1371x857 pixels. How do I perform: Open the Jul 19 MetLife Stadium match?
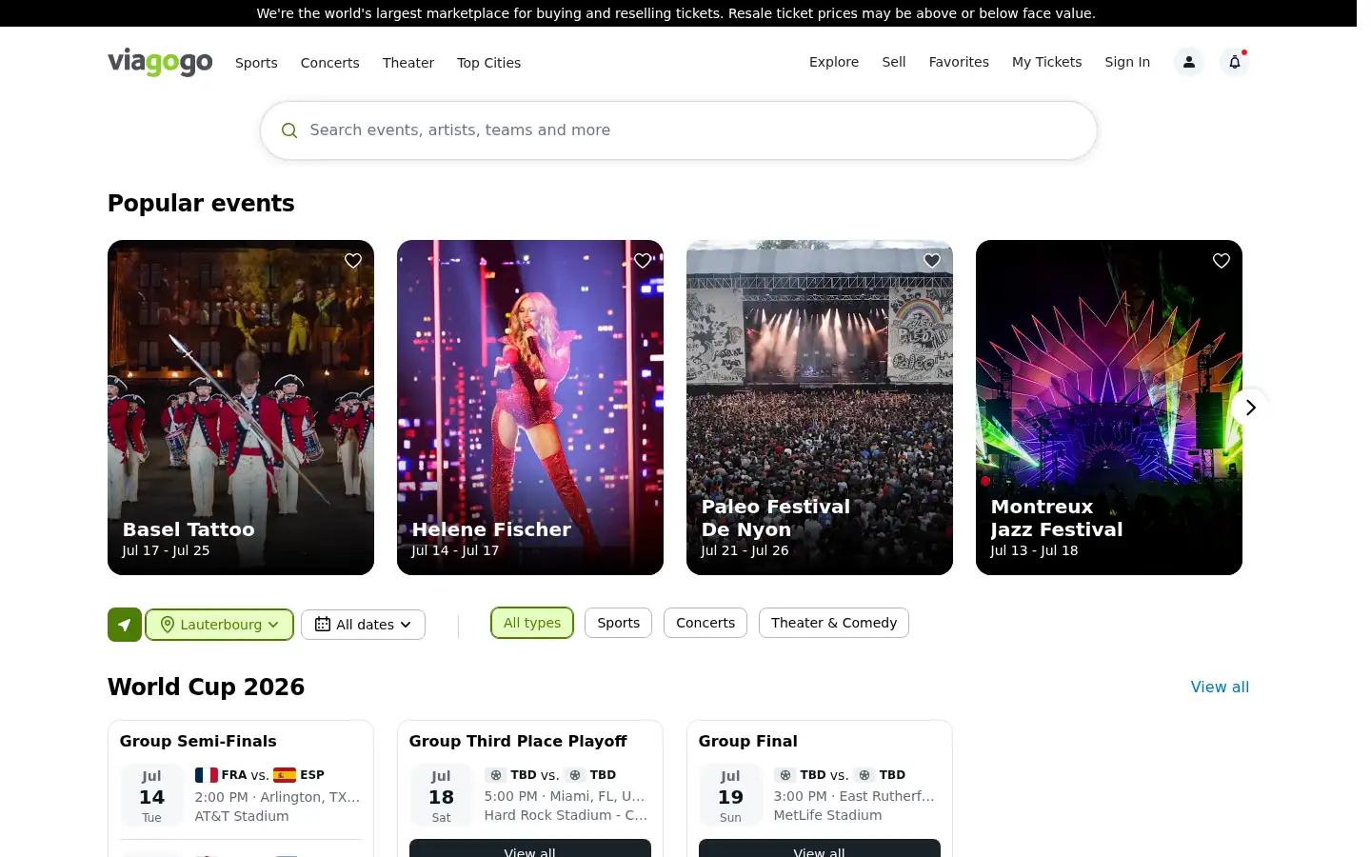pos(820,795)
